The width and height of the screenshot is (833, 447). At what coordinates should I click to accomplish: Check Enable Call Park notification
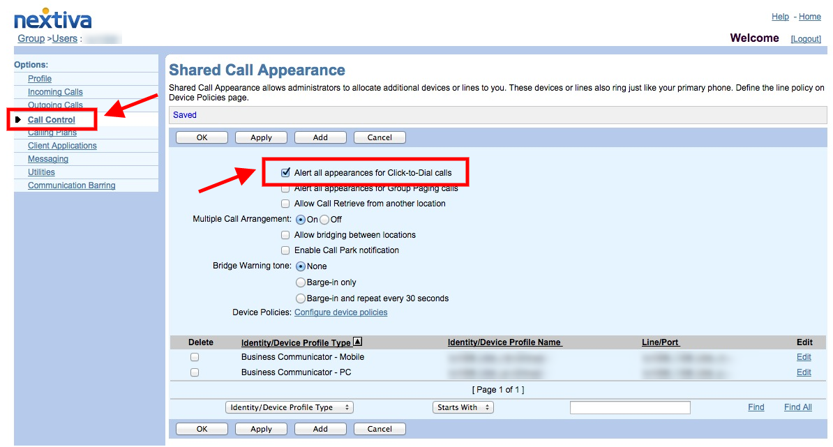(x=285, y=250)
